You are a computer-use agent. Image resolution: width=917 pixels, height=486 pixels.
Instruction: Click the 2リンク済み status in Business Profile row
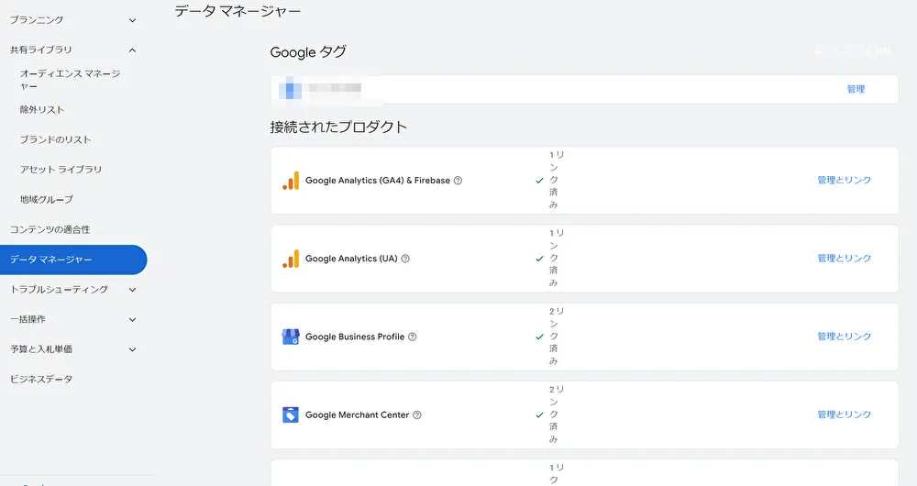[557, 337]
